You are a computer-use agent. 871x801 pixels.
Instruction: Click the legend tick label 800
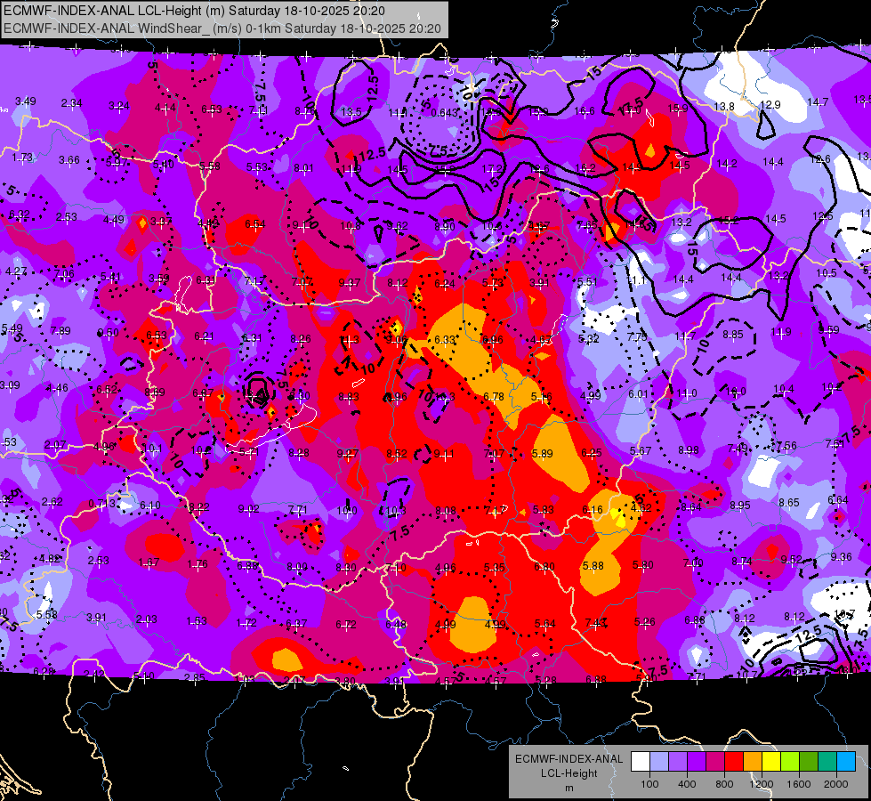(x=724, y=784)
